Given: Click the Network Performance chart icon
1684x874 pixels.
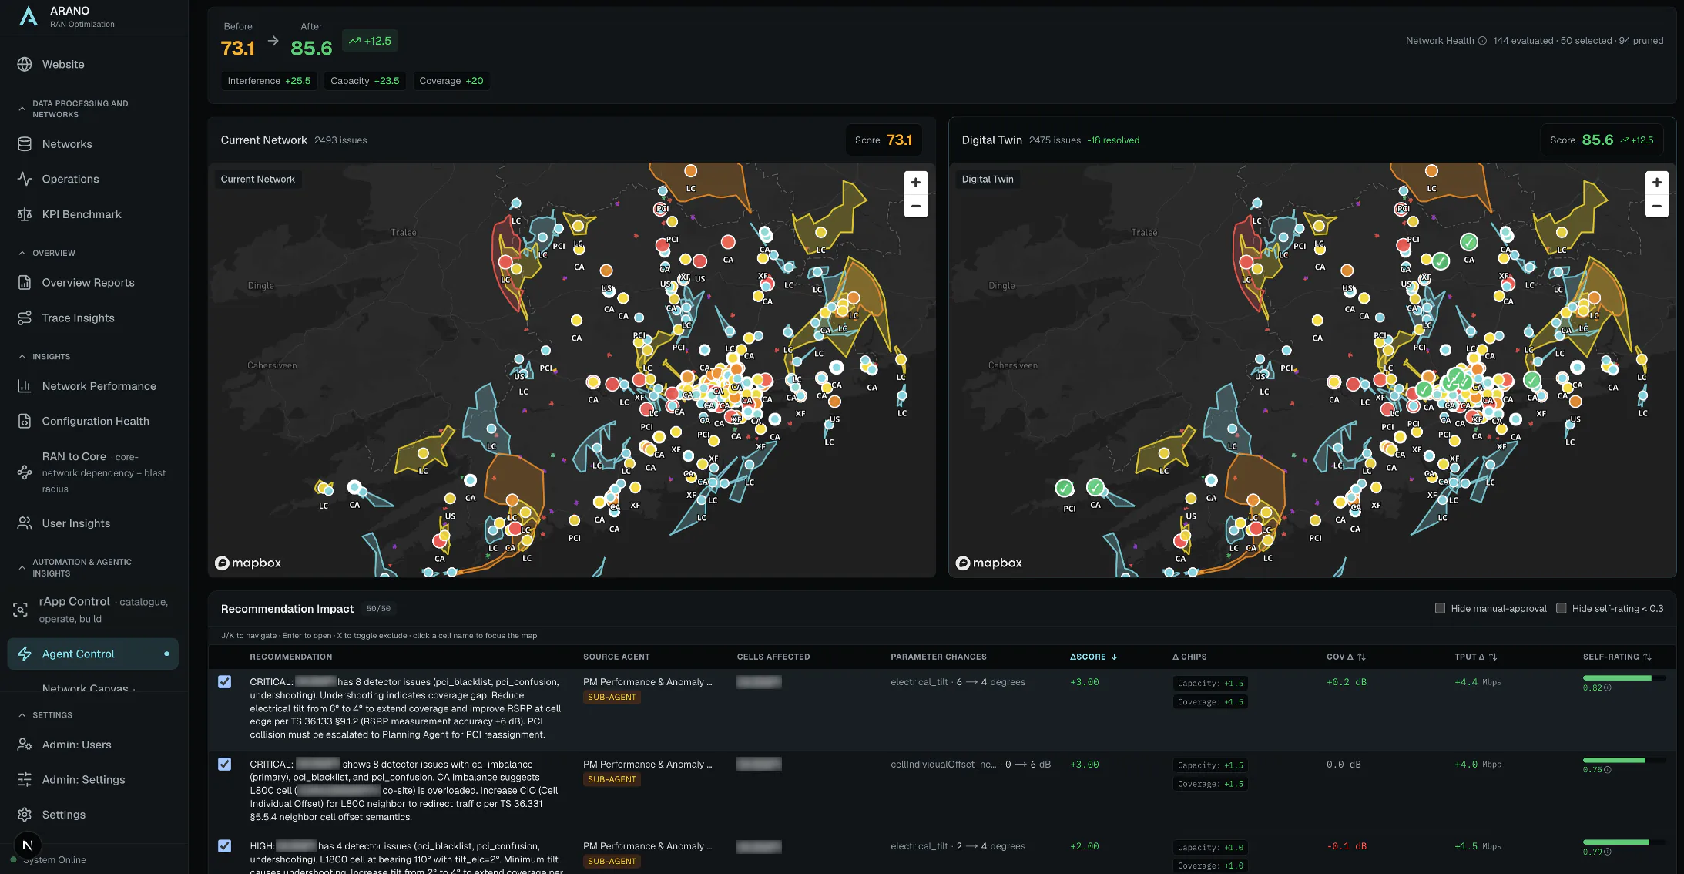Looking at the screenshot, I should coord(25,386).
